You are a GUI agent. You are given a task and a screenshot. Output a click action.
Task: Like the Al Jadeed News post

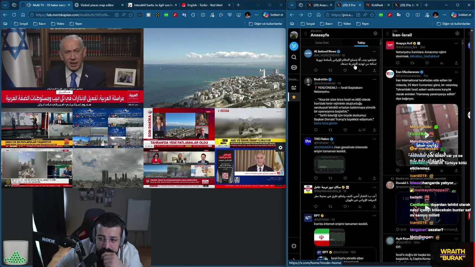[x=345, y=70]
